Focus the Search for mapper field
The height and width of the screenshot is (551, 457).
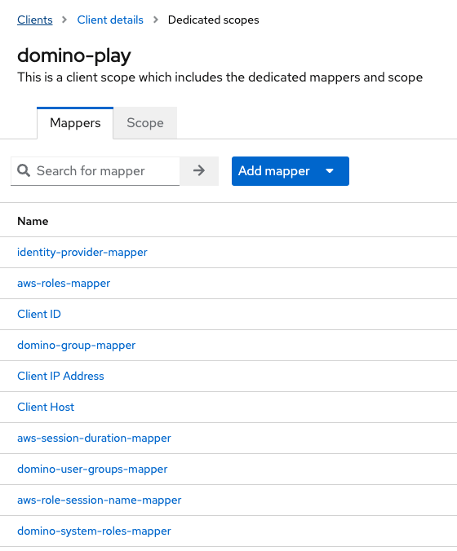tap(95, 171)
